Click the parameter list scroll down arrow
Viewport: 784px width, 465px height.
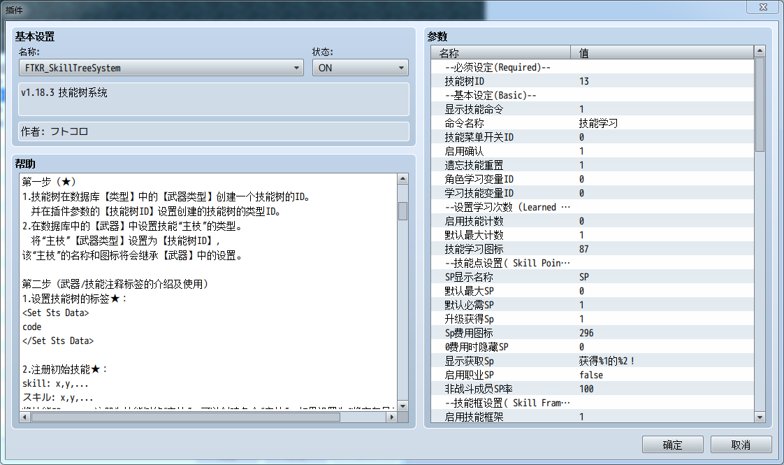[x=760, y=417]
